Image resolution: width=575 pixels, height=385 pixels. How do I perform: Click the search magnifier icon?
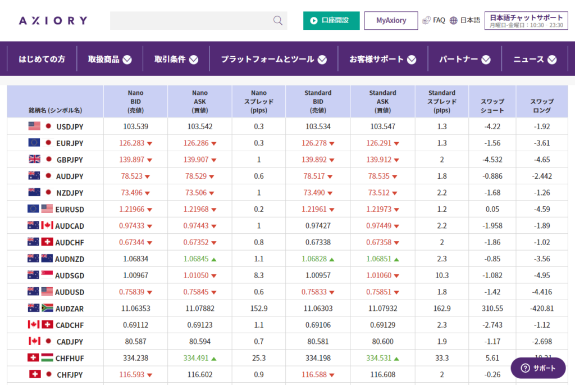(278, 21)
